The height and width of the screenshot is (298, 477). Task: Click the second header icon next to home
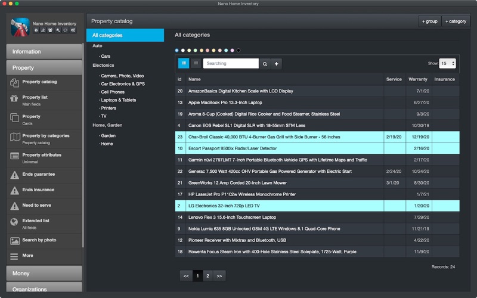pyautogui.click(x=43, y=30)
